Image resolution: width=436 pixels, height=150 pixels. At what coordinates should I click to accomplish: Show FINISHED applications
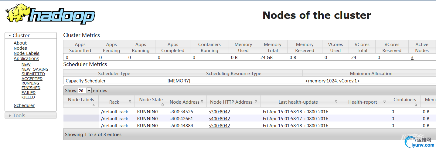click(x=31, y=88)
